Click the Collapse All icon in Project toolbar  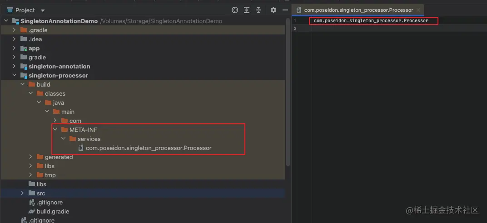pos(258,10)
